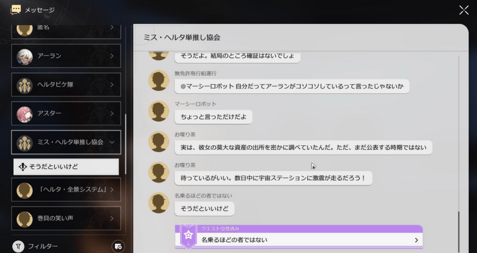Expand the アスター conversation arrow
This screenshot has width=477, height=253.
pyautogui.click(x=112, y=113)
